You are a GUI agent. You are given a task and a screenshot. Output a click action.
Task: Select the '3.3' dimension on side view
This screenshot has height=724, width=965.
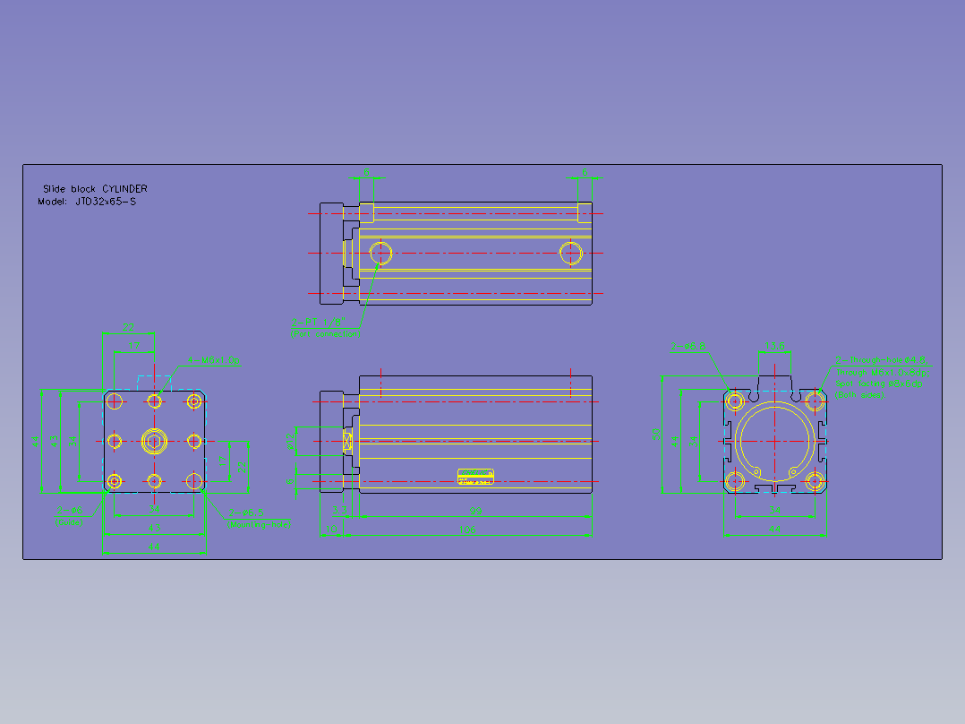(340, 510)
